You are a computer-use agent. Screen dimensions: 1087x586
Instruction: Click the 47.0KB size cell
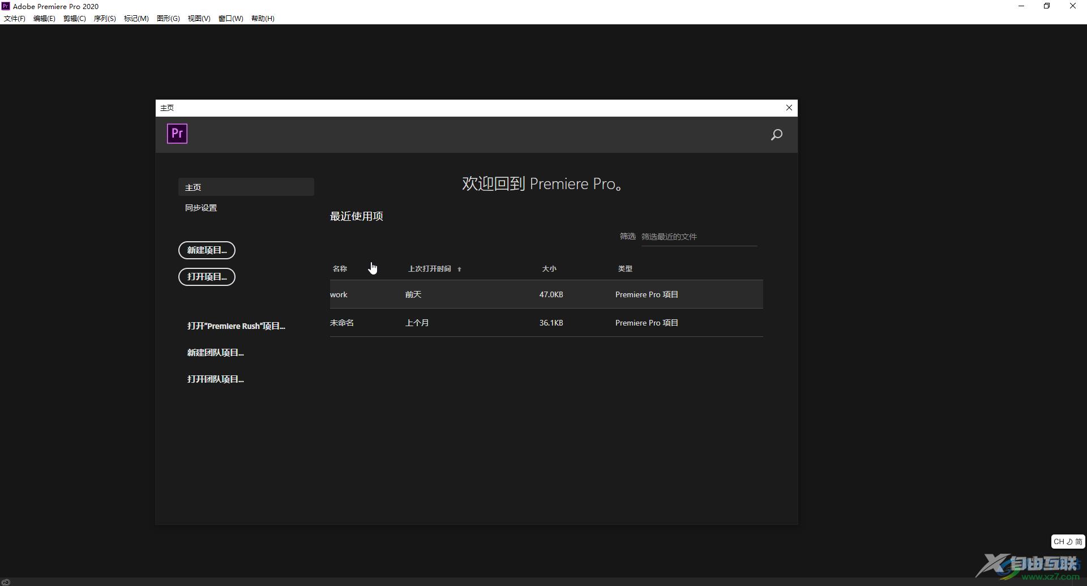point(551,294)
